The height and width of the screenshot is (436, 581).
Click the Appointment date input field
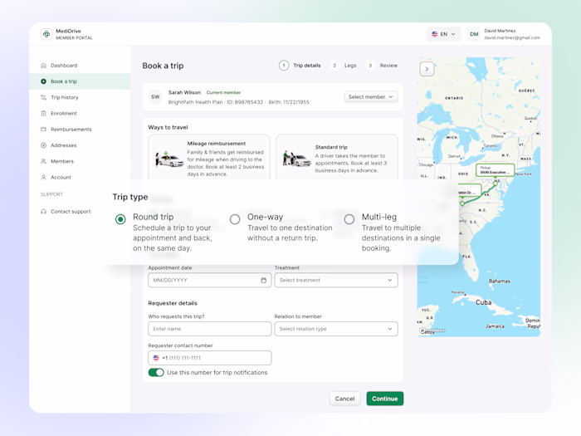[210, 281]
